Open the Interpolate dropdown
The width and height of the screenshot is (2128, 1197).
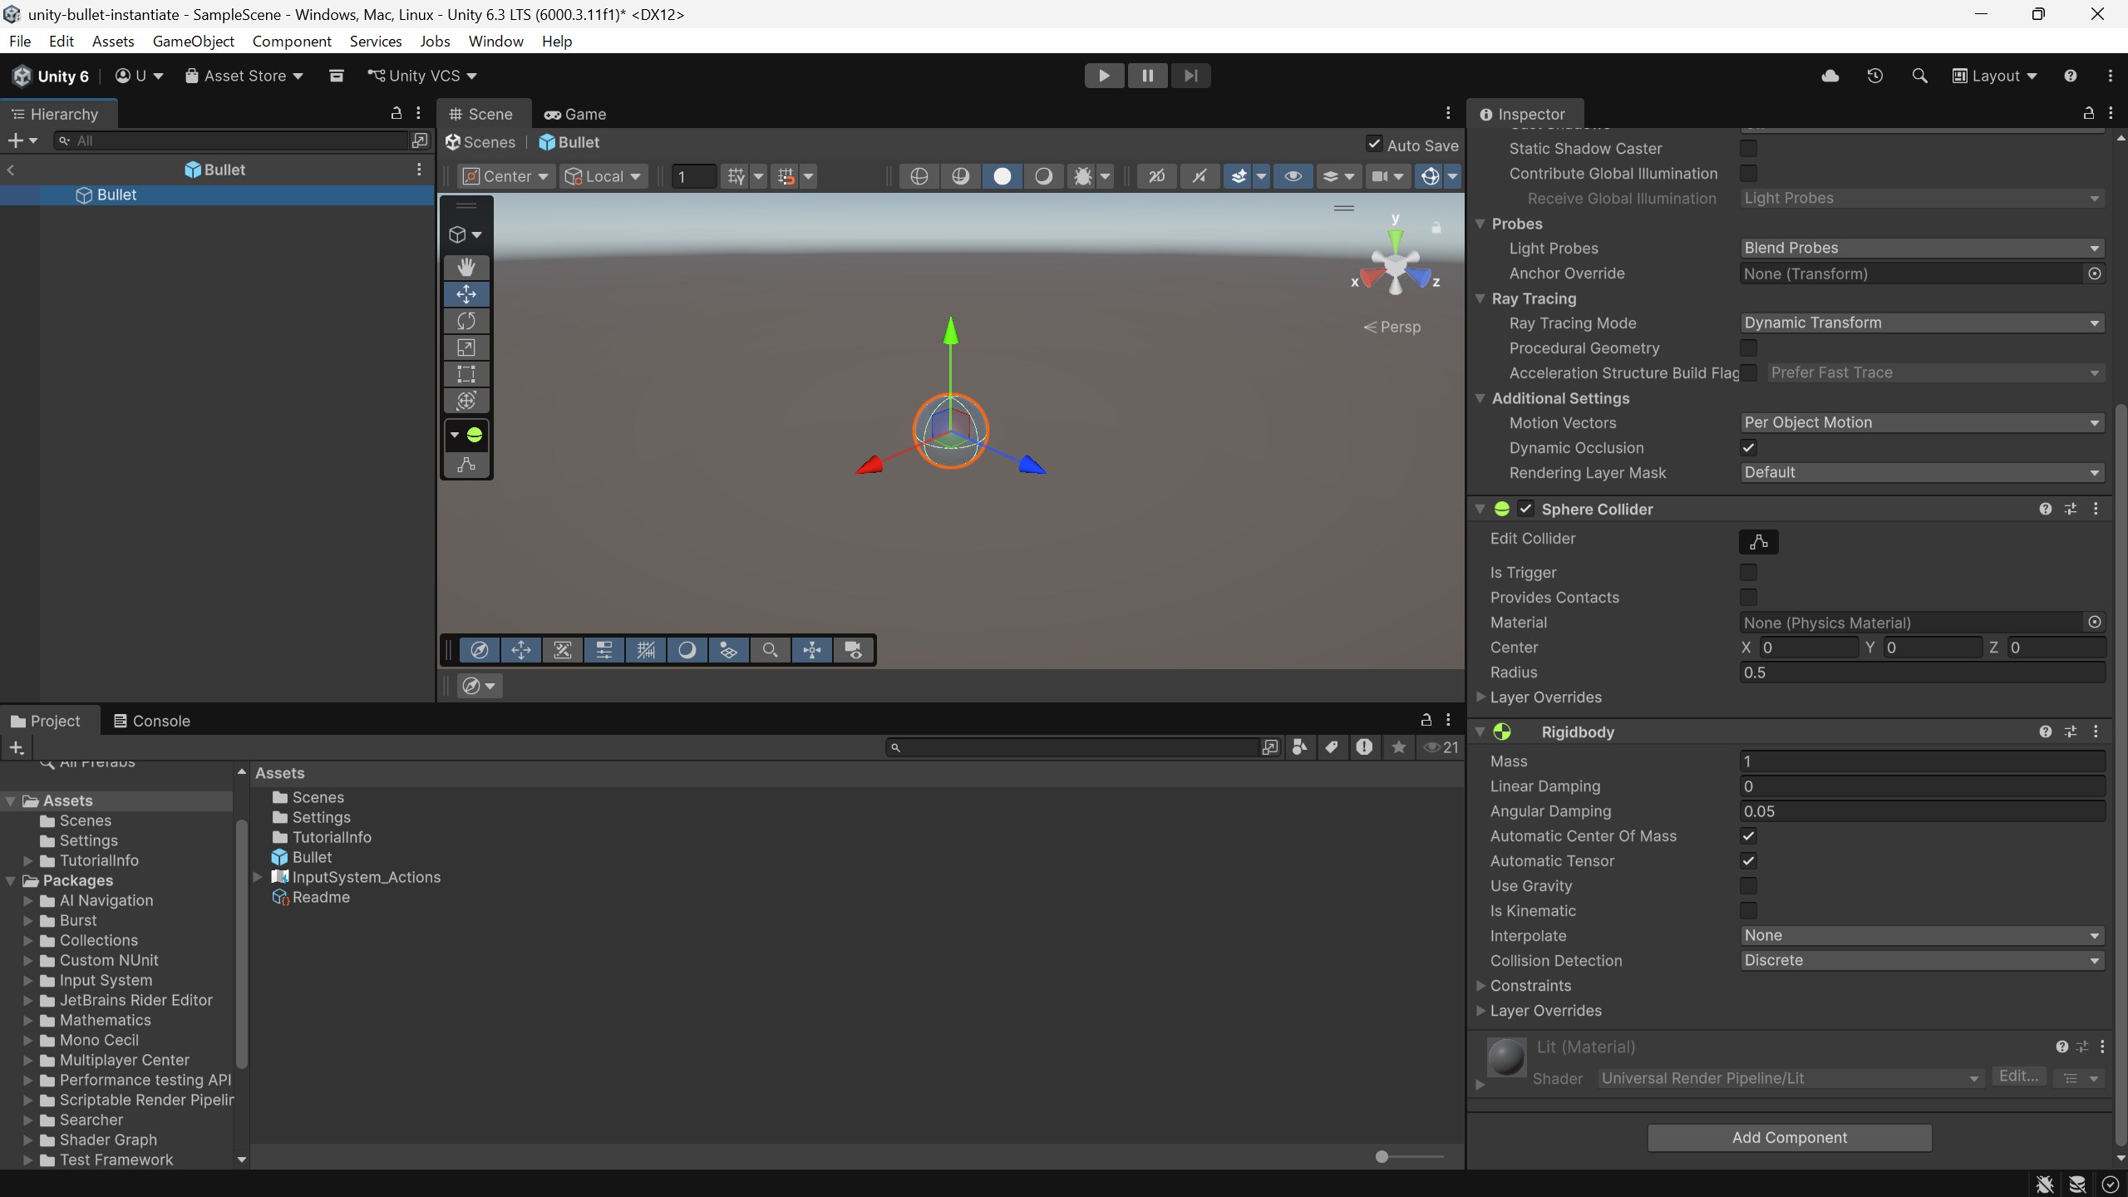pyautogui.click(x=1921, y=936)
